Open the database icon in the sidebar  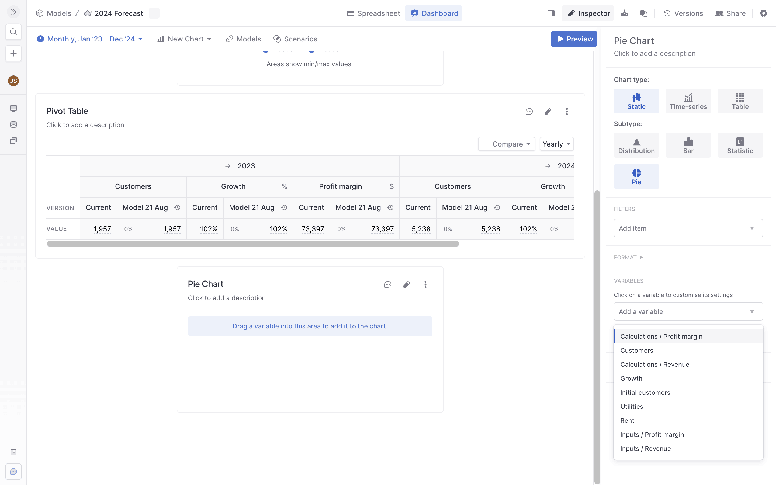click(13, 124)
